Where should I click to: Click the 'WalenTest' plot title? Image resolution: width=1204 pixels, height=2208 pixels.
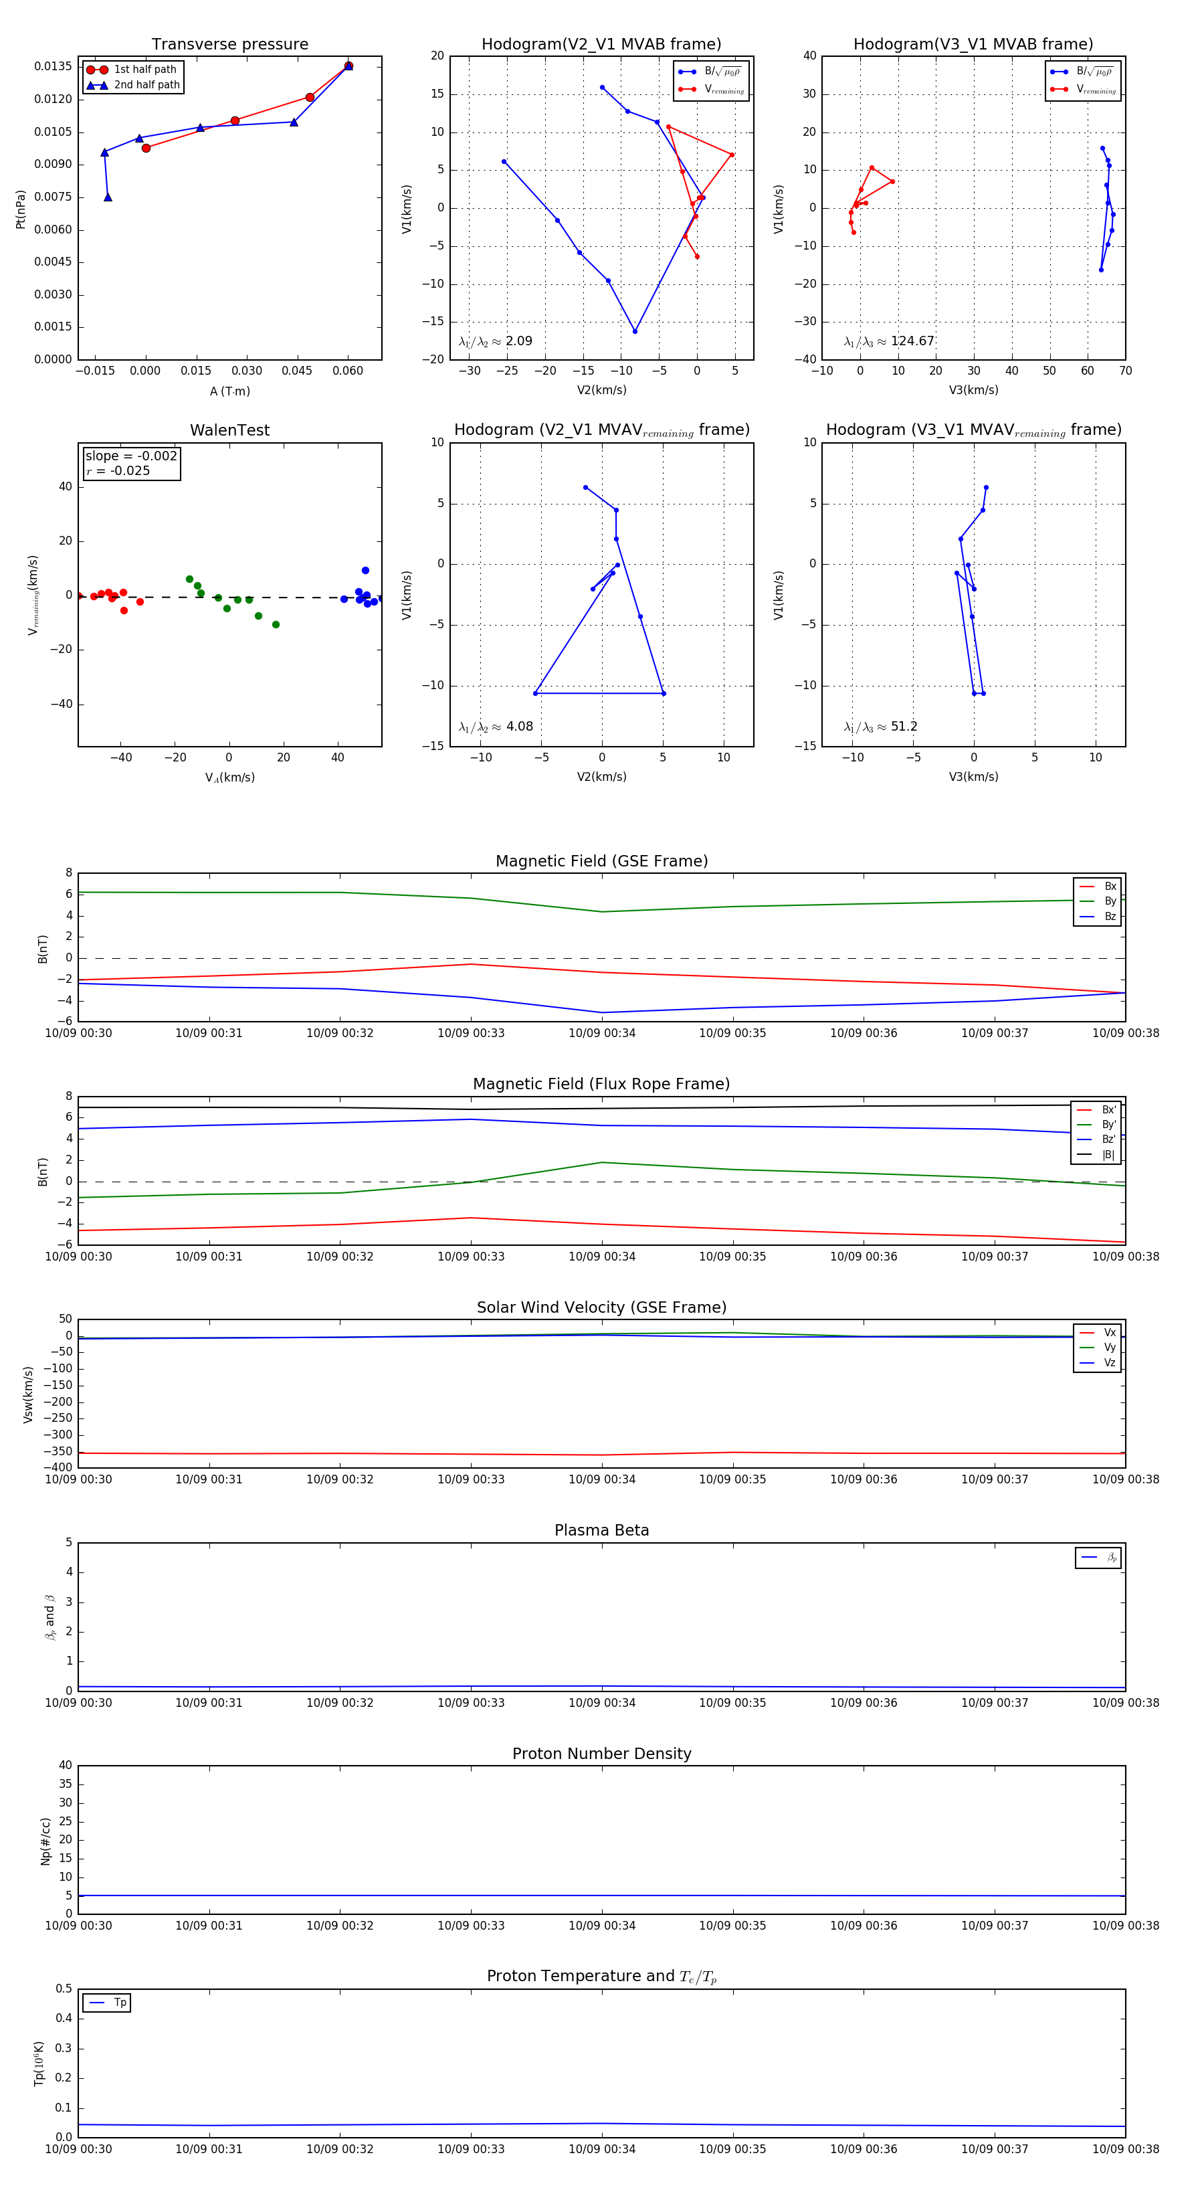tap(229, 430)
